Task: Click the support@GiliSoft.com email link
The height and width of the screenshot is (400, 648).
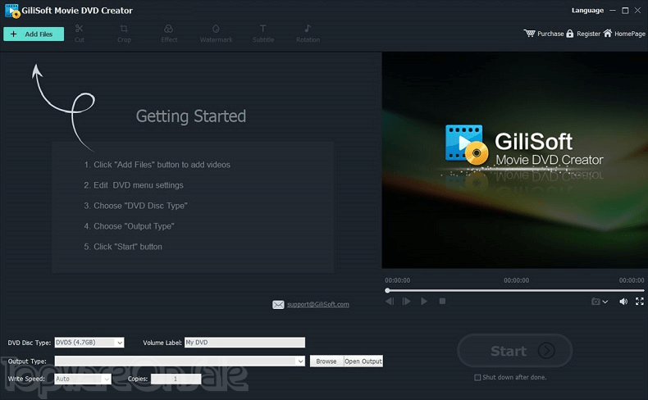Action: point(317,304)
